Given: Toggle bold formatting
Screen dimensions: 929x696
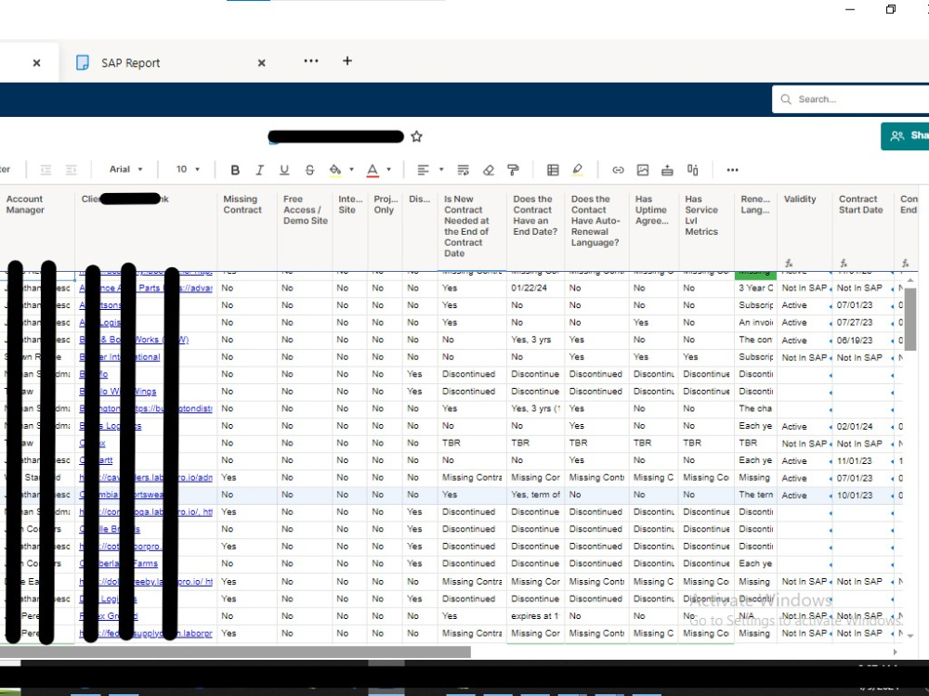Looking at the screenshot, I should click(x=235, y=170).
